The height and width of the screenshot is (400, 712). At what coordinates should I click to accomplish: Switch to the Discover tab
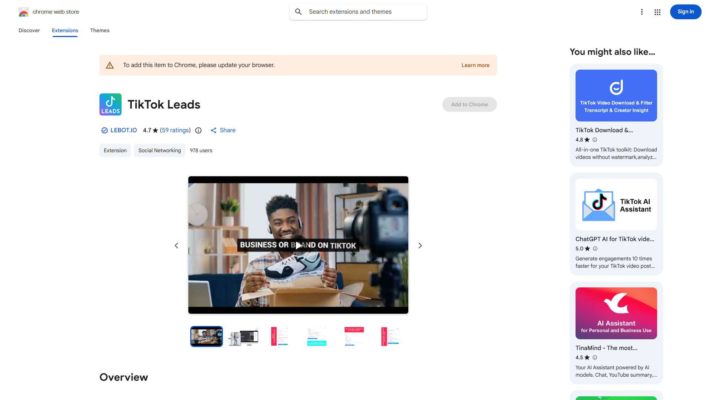pyautogui.click(x=29, y=30)
